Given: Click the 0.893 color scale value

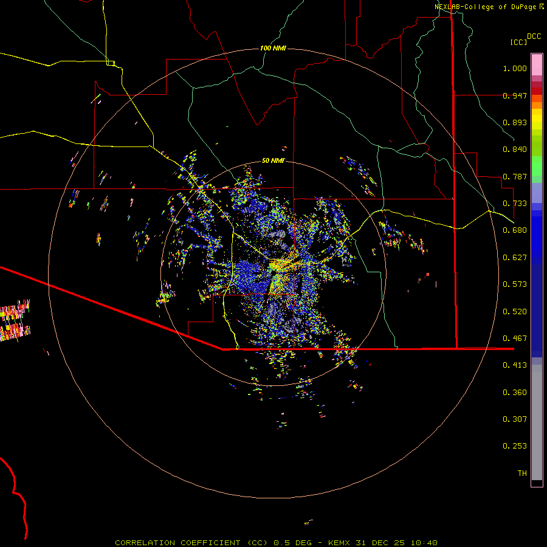Looking at the screenshot, I should point(515,122).
